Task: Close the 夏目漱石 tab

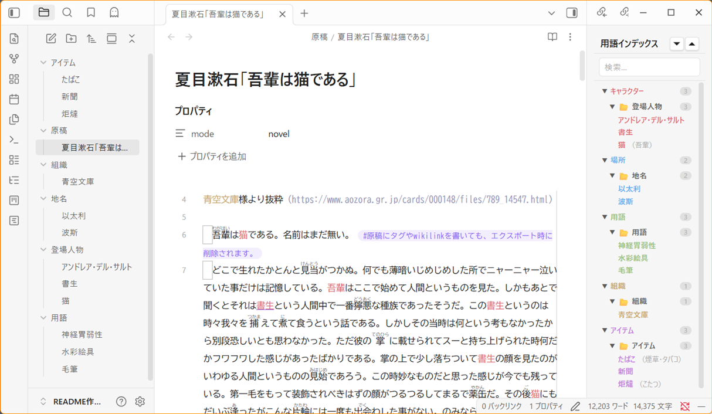Action: (x=282, y=14)
